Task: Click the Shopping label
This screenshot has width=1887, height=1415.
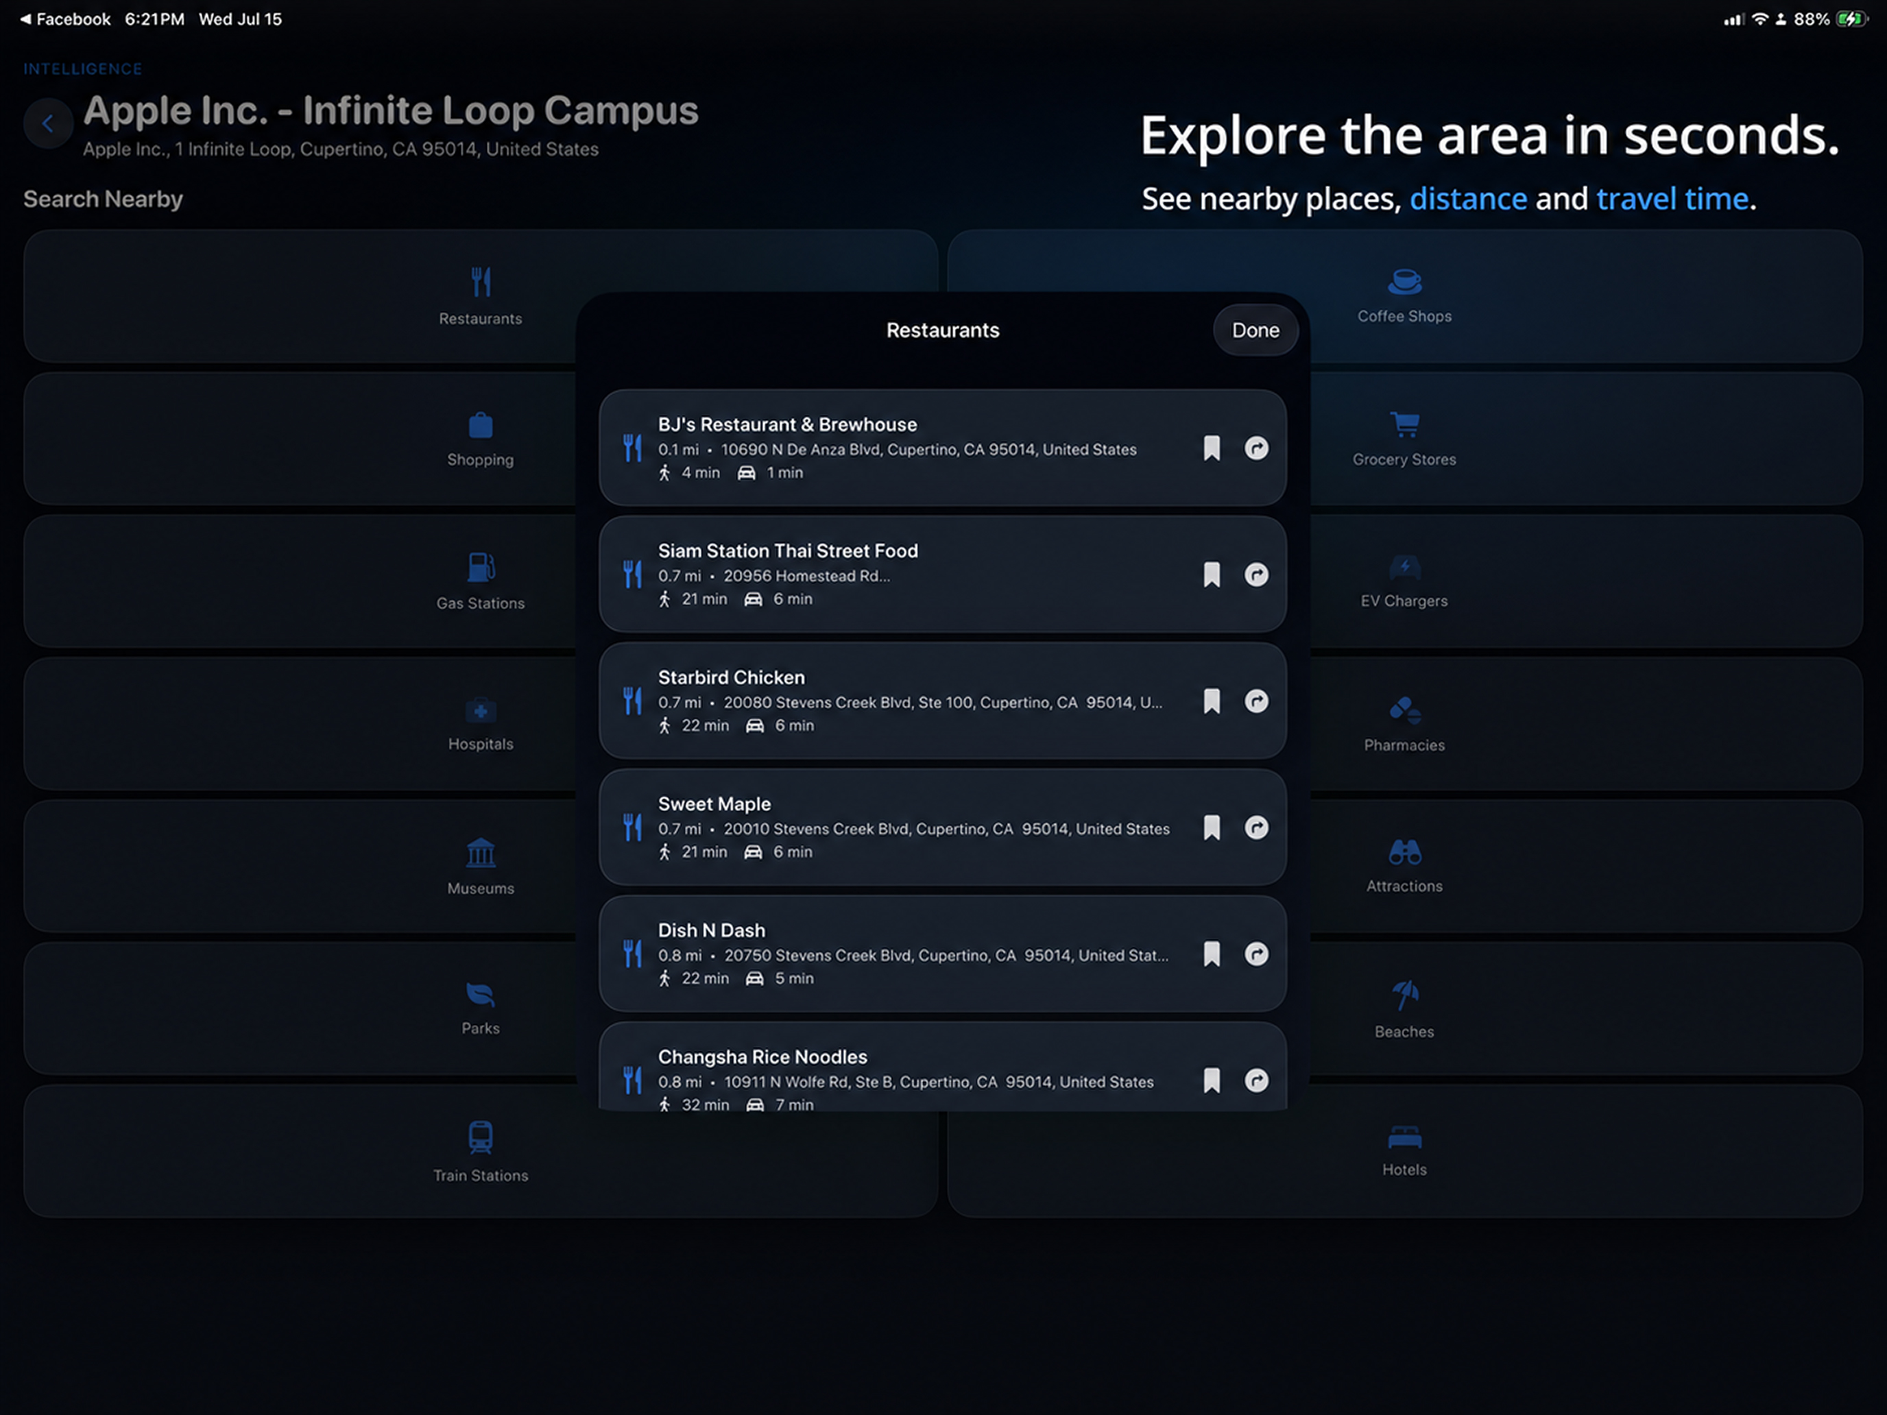Action: click(481, 460)
